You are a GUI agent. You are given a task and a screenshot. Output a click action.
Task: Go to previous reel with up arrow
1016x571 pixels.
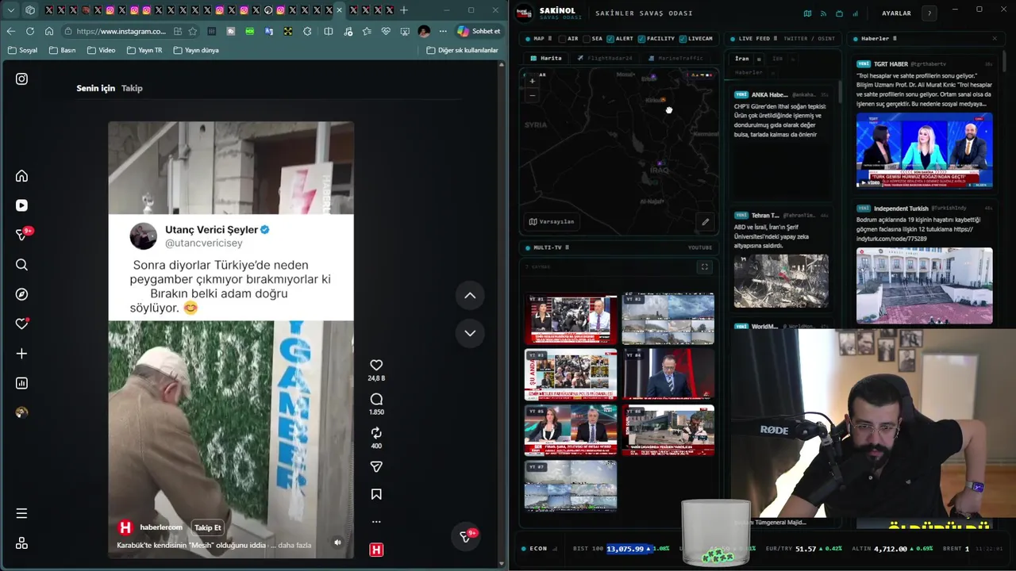coord(470,295)
